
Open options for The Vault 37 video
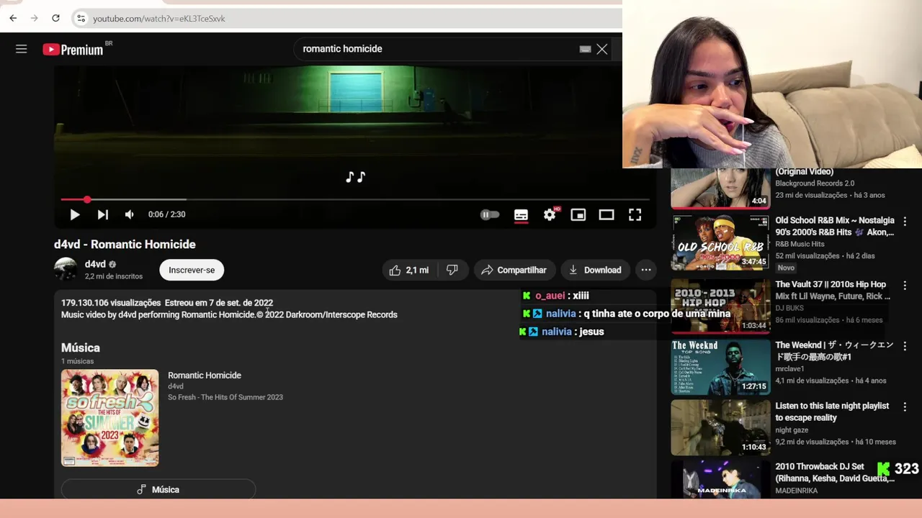[x=905, y=285]
